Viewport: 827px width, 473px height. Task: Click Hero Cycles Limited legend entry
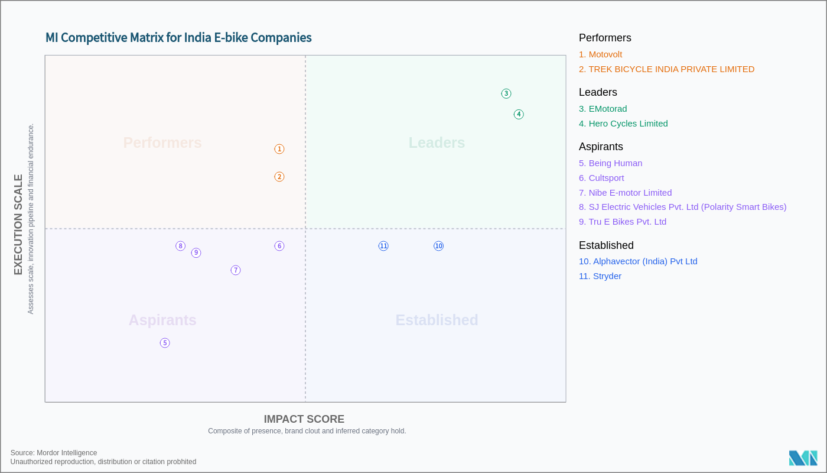(x=623, y=124)
